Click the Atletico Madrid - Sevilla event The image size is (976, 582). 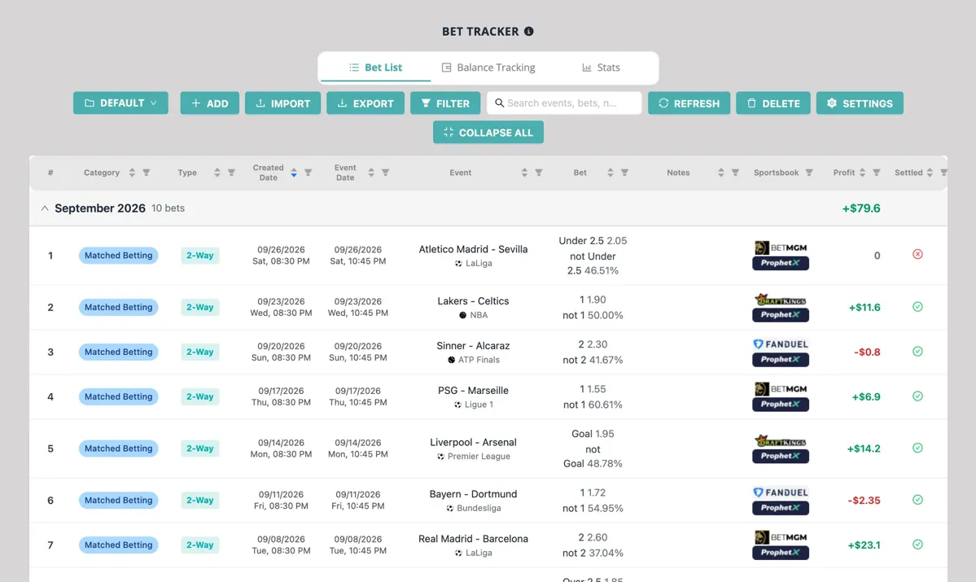pos(473,249)
